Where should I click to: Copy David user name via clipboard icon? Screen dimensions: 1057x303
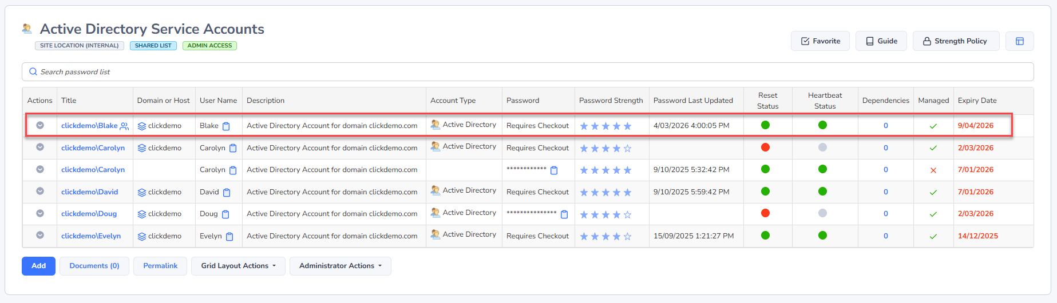[227, 193]
